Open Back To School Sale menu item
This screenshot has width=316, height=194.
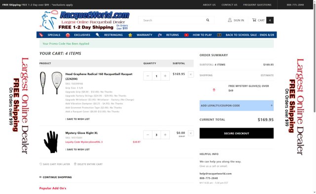click(250, 35)
